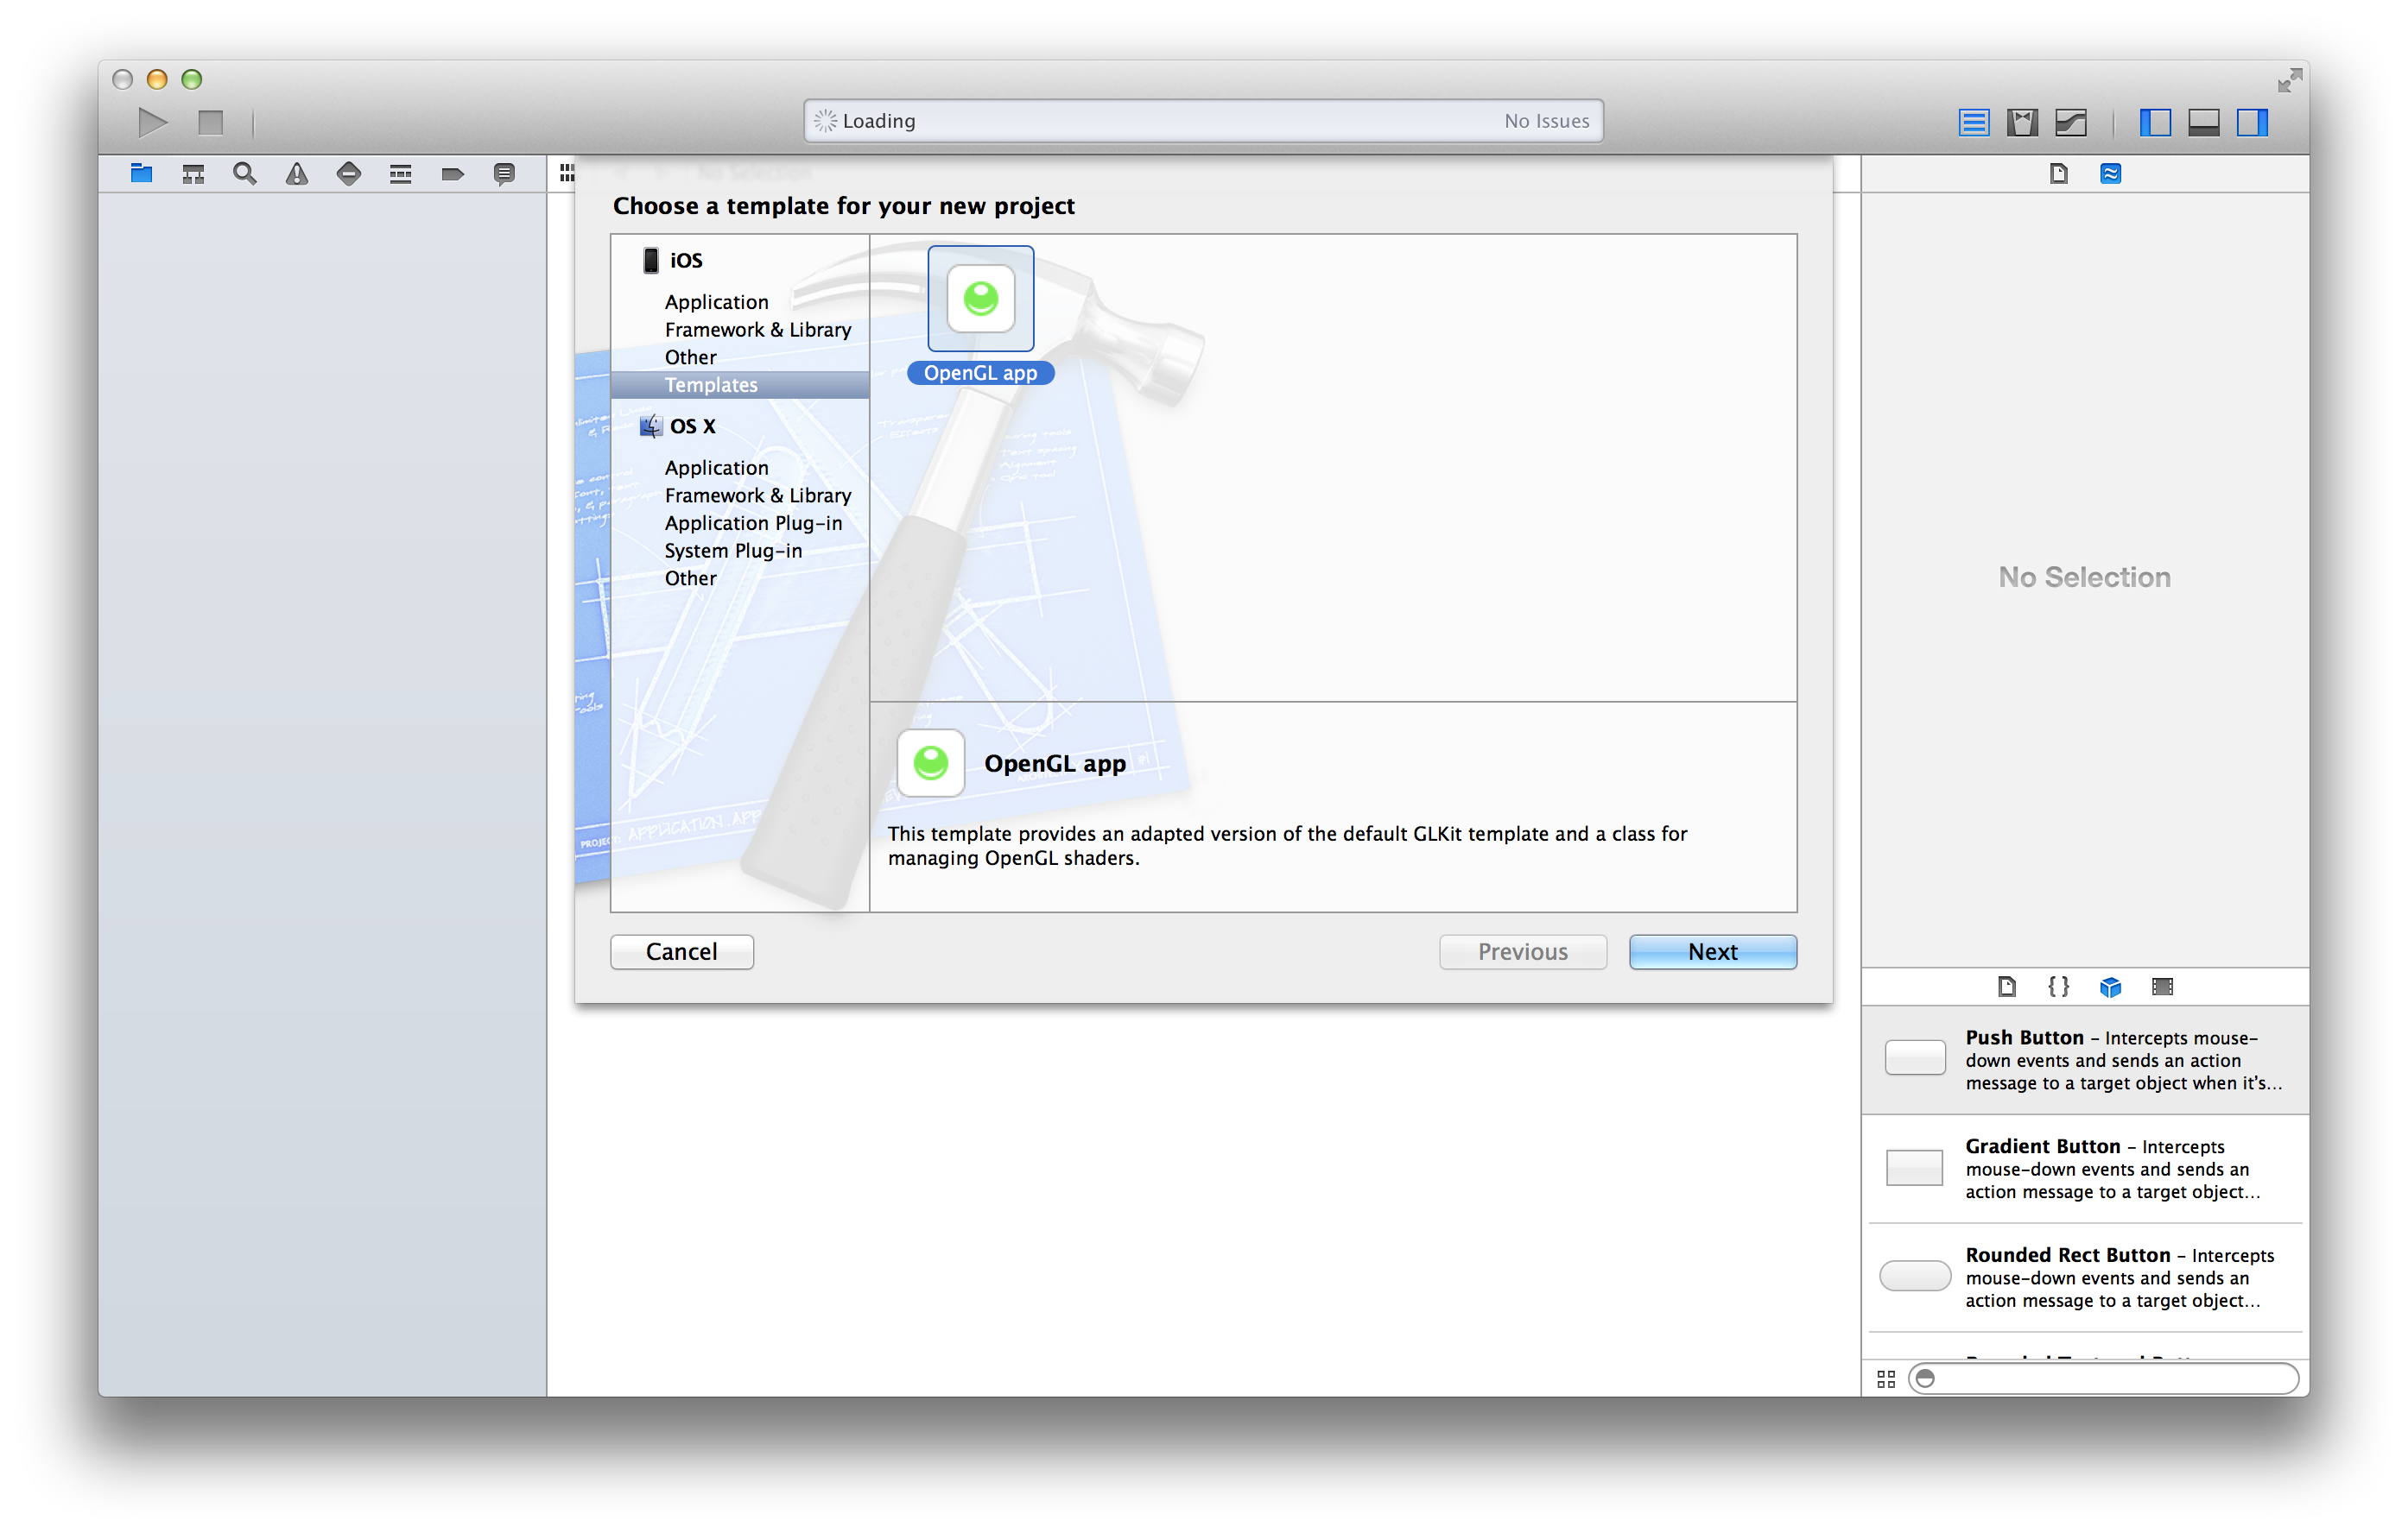Expand the OS X Application section

[714, 467]
